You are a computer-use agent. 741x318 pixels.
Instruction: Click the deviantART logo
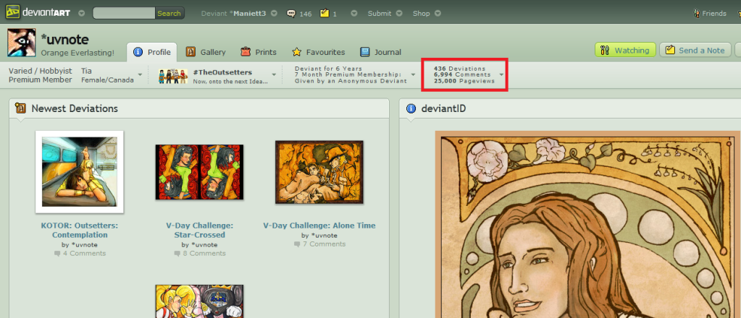(38, 13)
